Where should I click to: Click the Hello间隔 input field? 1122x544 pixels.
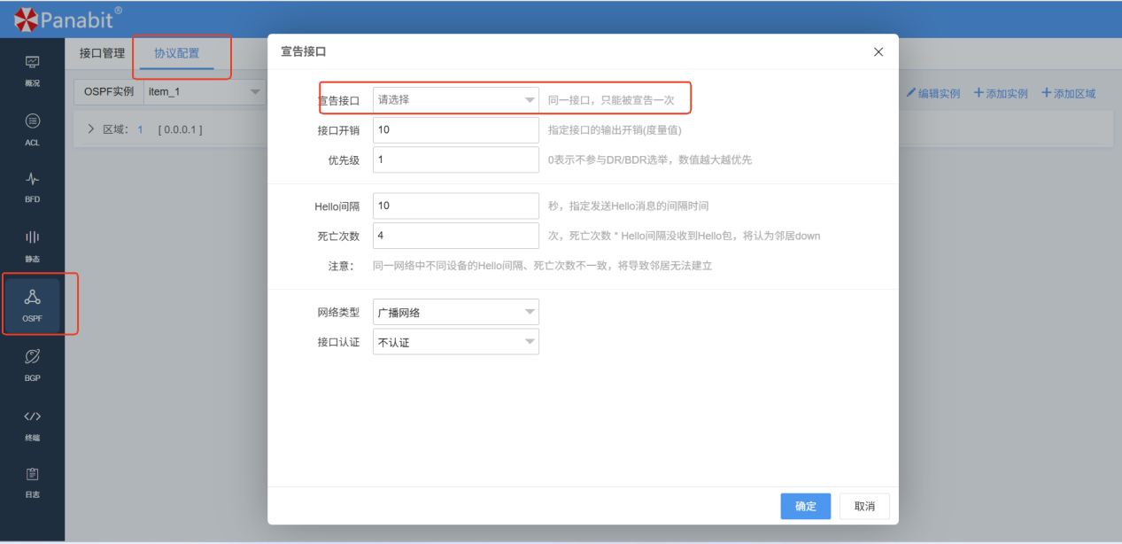click(455, 206)
